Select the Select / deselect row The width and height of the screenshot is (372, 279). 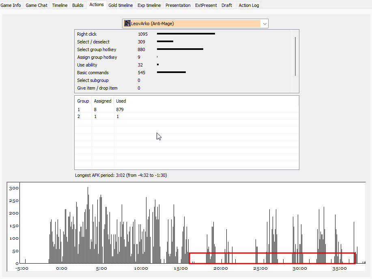point(183,42)
